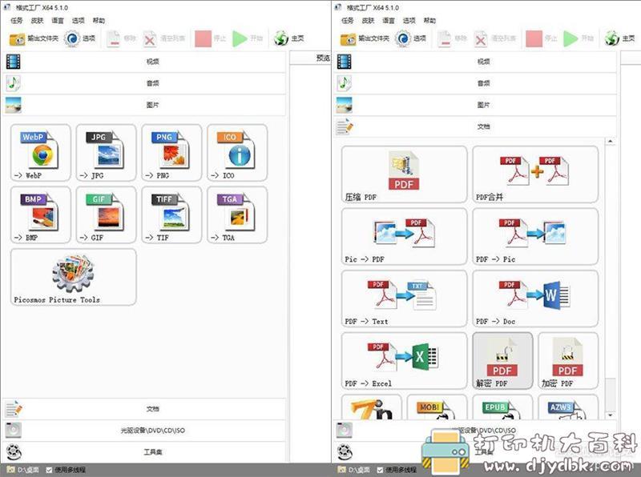Select the EPUB ebook converter tile
Viewport: 641px width, 477px height.
[x=502, y=407]
